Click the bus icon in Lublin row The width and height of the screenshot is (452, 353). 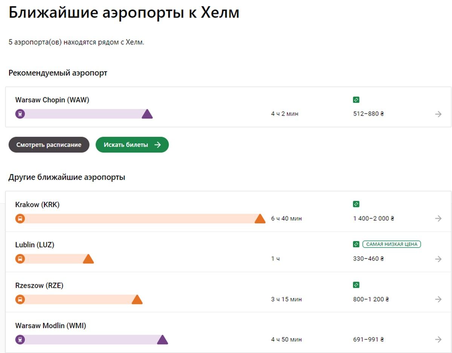point(20,259)
